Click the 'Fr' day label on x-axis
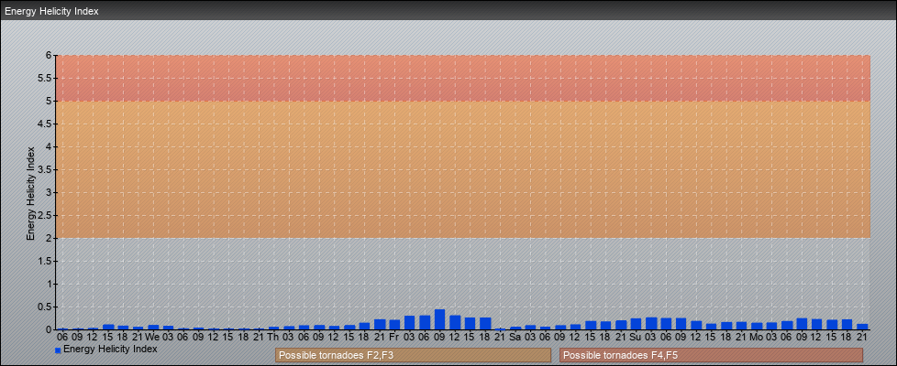897x366 pixels. [x=393, y=337]
